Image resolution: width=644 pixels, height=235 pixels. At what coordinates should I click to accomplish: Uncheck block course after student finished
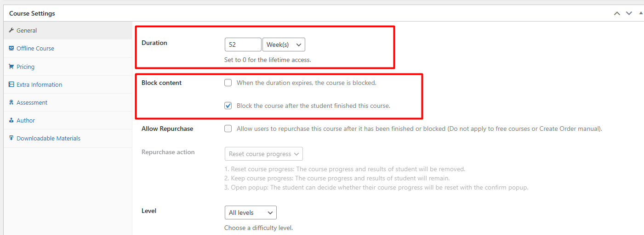click(228, 106)
